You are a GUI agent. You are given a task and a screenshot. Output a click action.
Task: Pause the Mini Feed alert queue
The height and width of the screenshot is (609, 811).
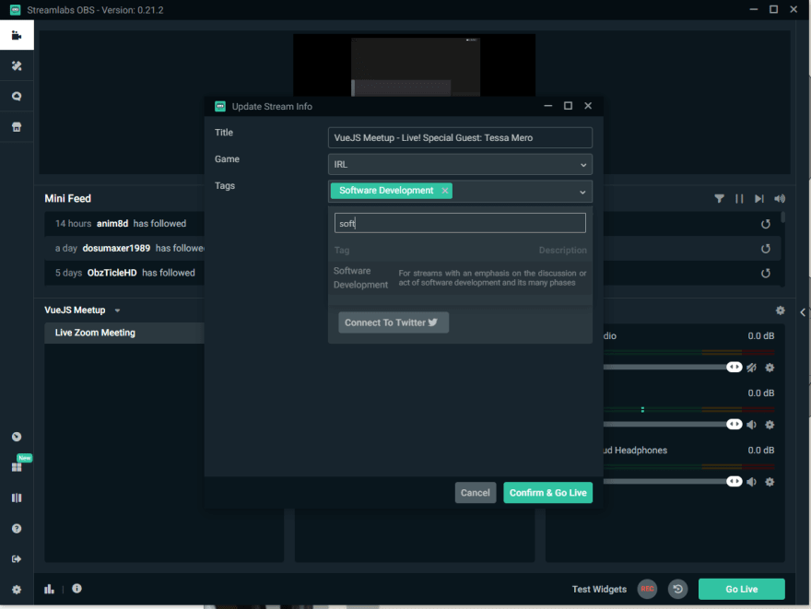coord(739,198)
